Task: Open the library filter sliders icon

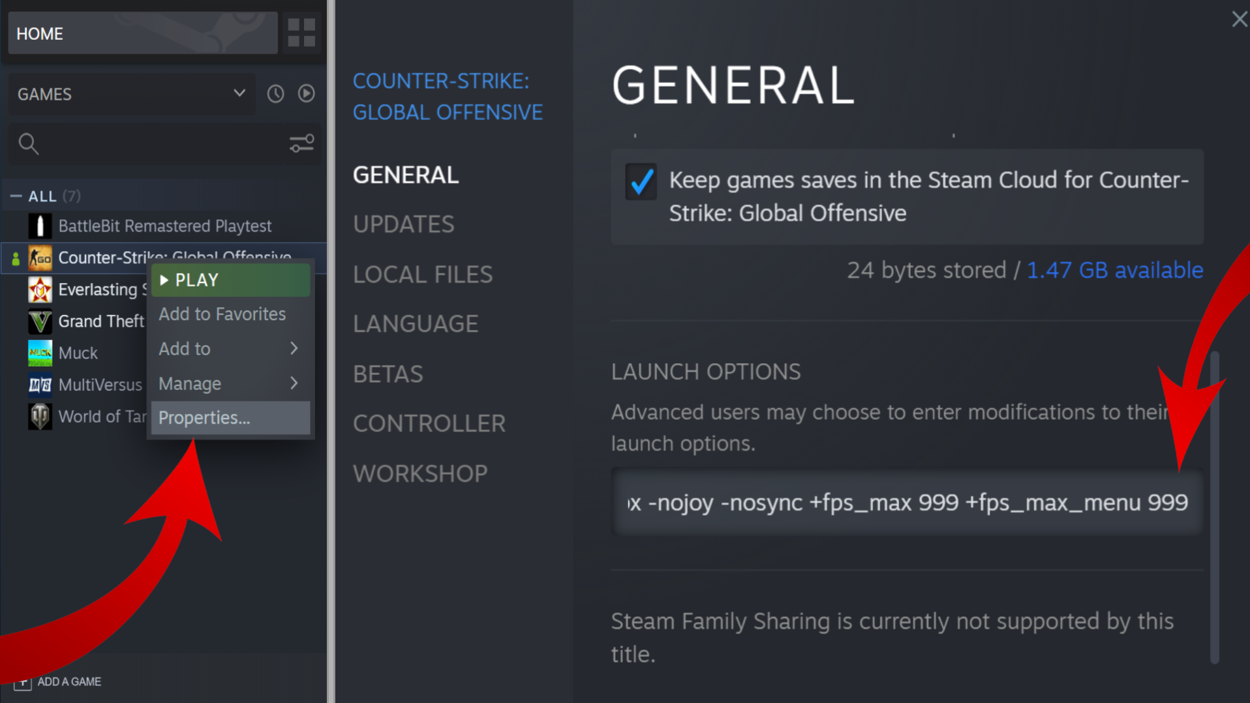Action: 301,143
